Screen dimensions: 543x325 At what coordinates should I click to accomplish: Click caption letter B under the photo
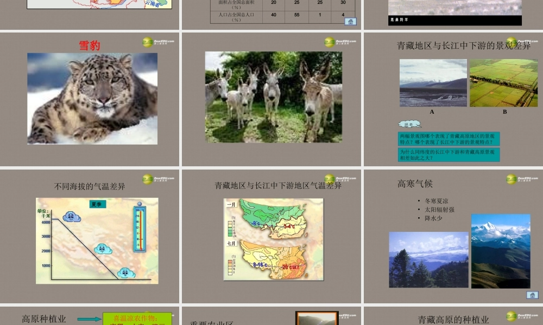pos(504,112)
